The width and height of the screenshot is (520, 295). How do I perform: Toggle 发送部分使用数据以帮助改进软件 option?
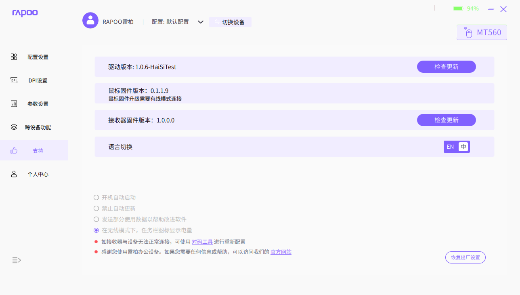[96, 219]
